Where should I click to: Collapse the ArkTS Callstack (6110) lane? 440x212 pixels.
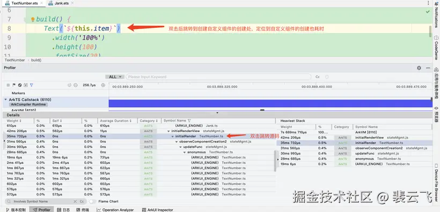tap(5, 100)
